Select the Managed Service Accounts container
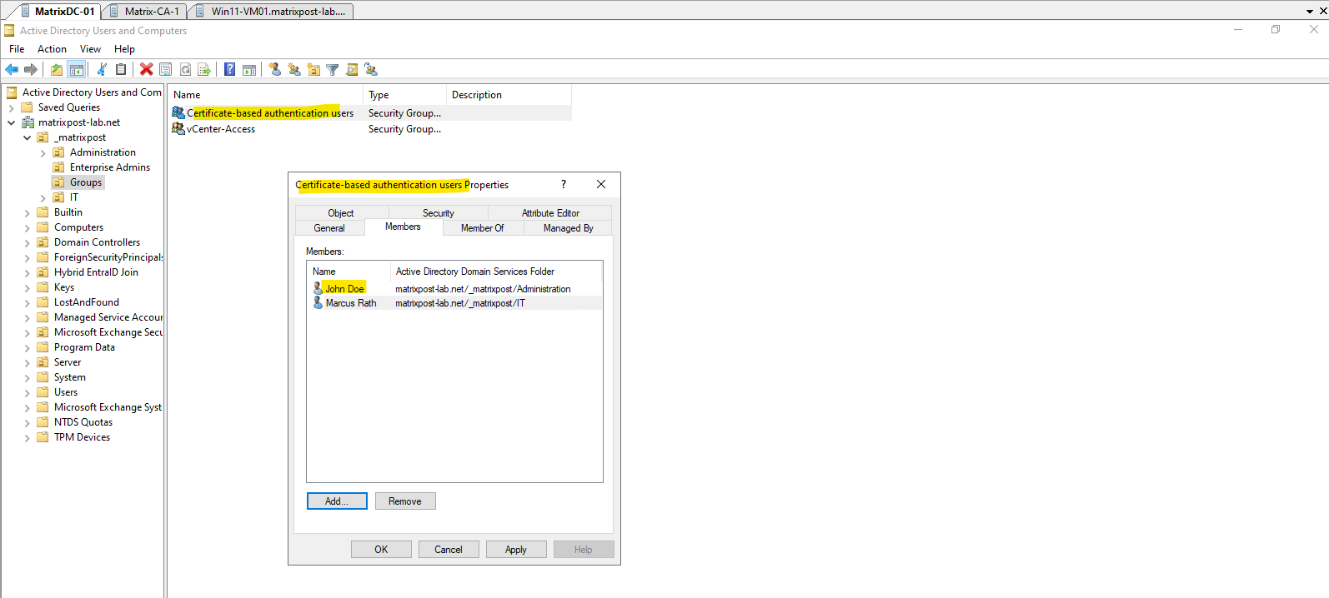This screenshot has width=1329, height=598. [x=108, y=317]
